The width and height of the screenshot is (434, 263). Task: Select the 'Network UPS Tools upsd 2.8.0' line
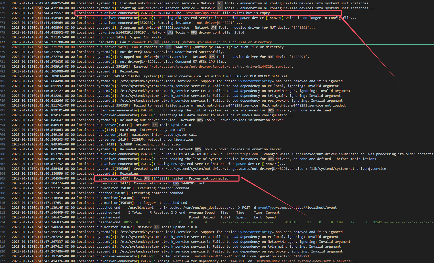pos(101,125)
